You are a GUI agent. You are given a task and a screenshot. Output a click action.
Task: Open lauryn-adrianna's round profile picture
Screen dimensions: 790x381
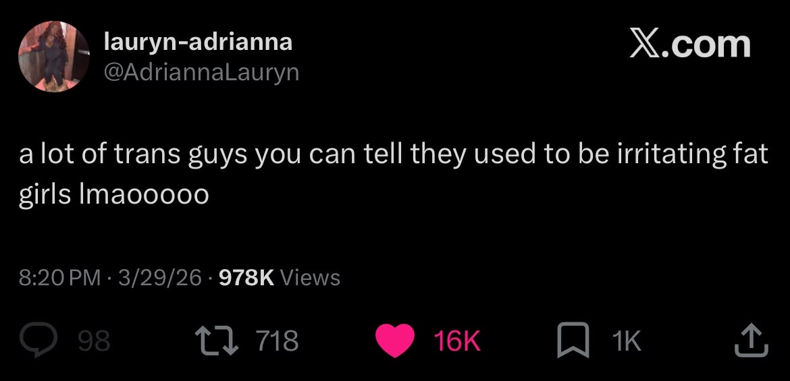[53, 57]
